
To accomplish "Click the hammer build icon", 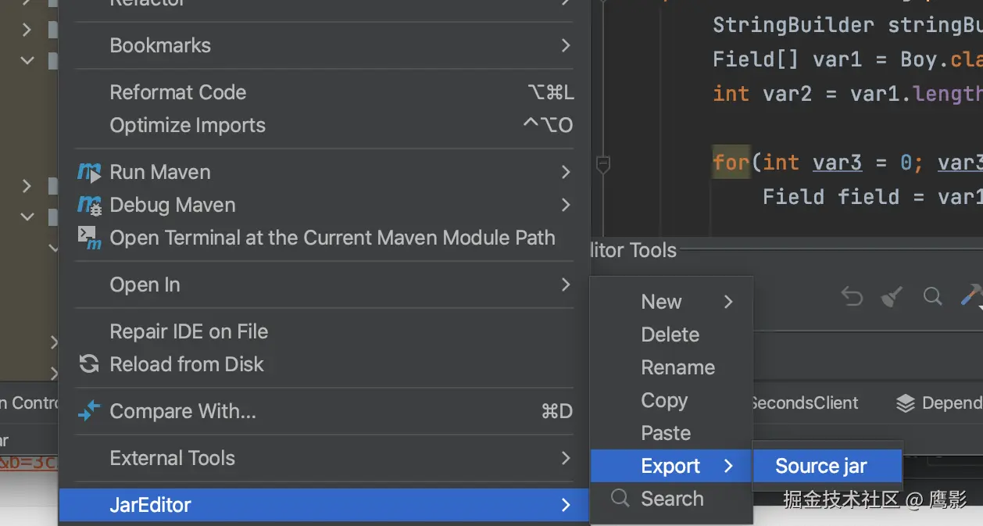I will pyautogui.click(x=970, y=295).
